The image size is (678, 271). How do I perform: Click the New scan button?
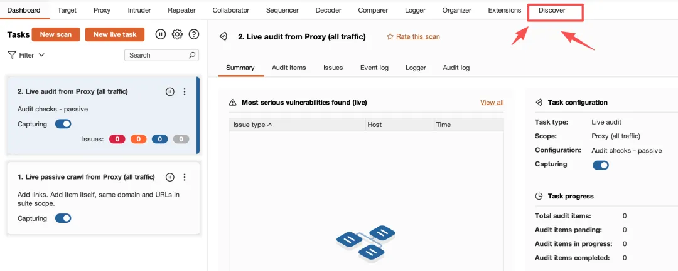point(56,34)
